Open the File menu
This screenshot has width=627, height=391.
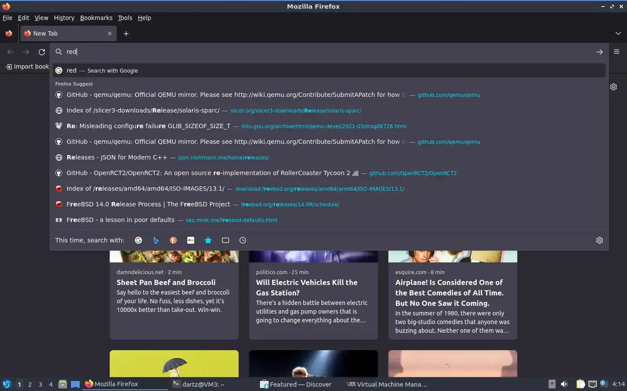point(7,18)
